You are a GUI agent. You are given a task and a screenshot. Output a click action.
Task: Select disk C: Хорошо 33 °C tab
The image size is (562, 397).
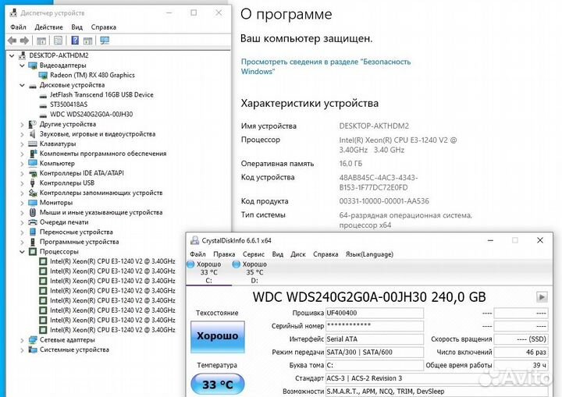coord(209,272)
